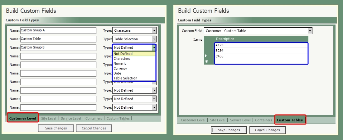Click the current row arrow selector
Viewport: 343px width, 140px height.
(x=206, y=56)
